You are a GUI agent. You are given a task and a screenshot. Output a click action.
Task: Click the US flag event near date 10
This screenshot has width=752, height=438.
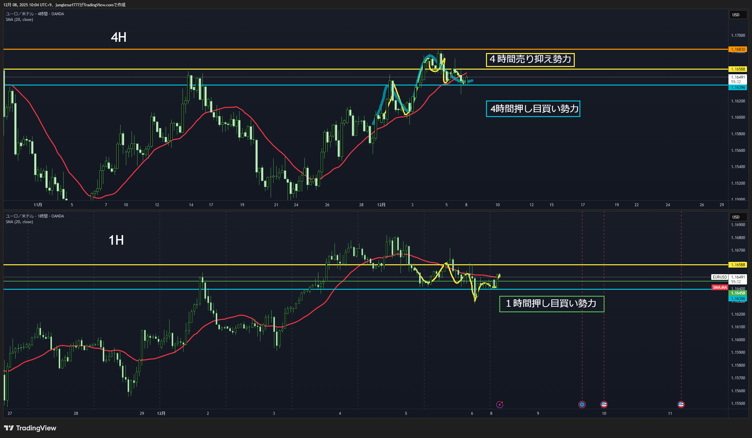[604, 404]
